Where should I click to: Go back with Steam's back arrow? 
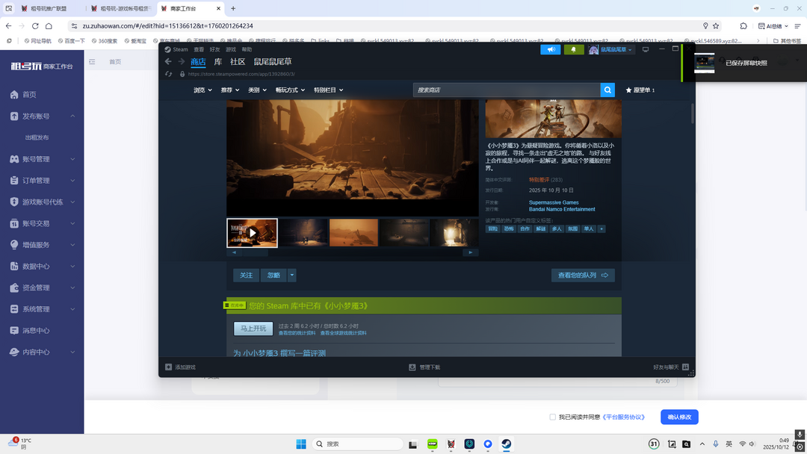pos(168,62)
